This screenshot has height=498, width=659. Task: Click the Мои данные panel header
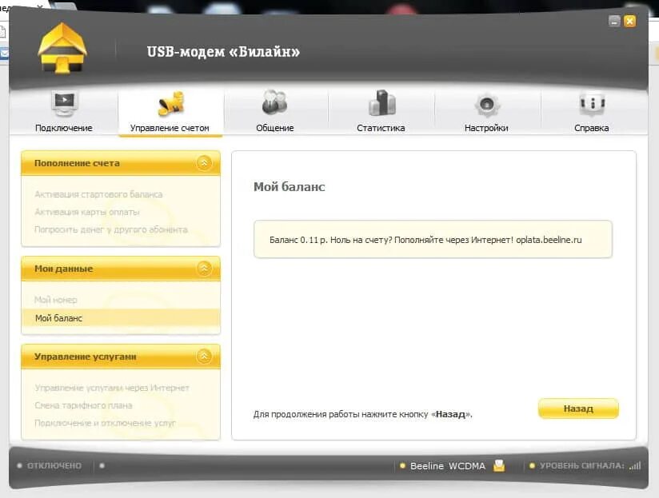coord(121,269)
